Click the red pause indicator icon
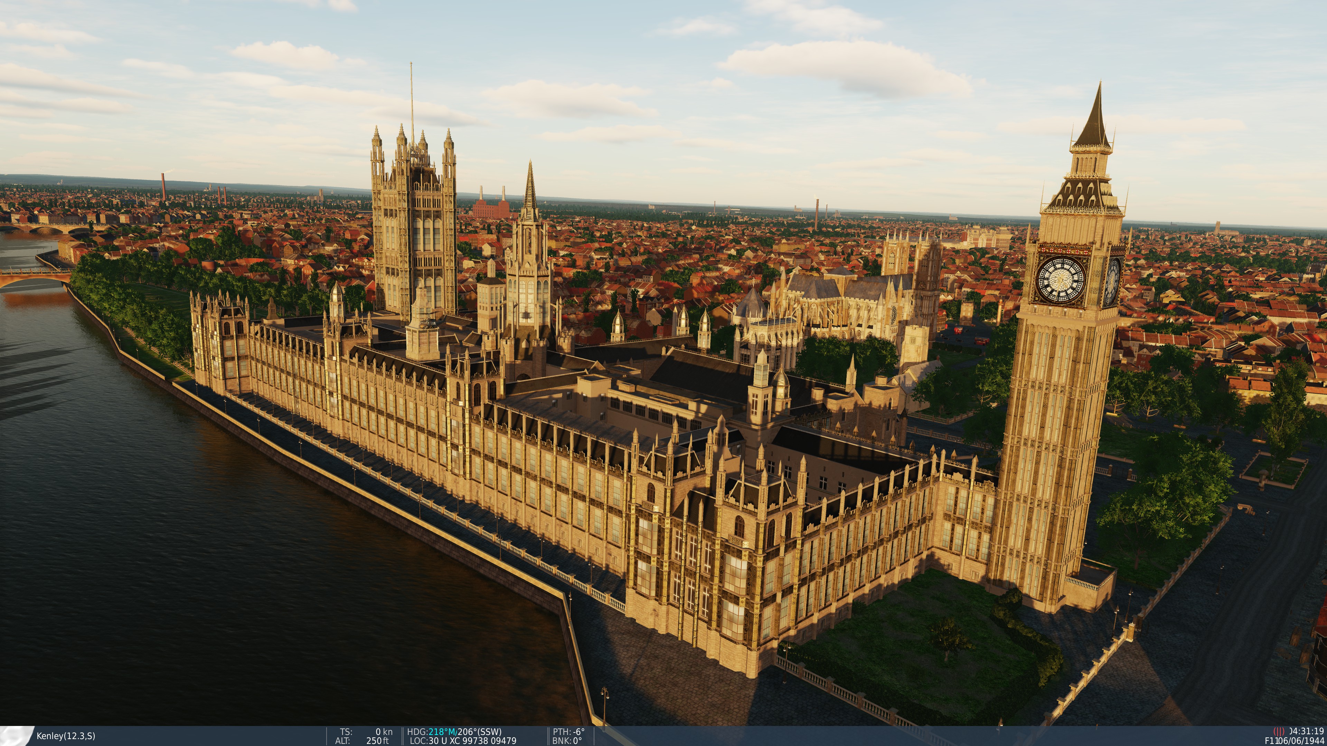The image size is (1327, 746). [1279, 731]
